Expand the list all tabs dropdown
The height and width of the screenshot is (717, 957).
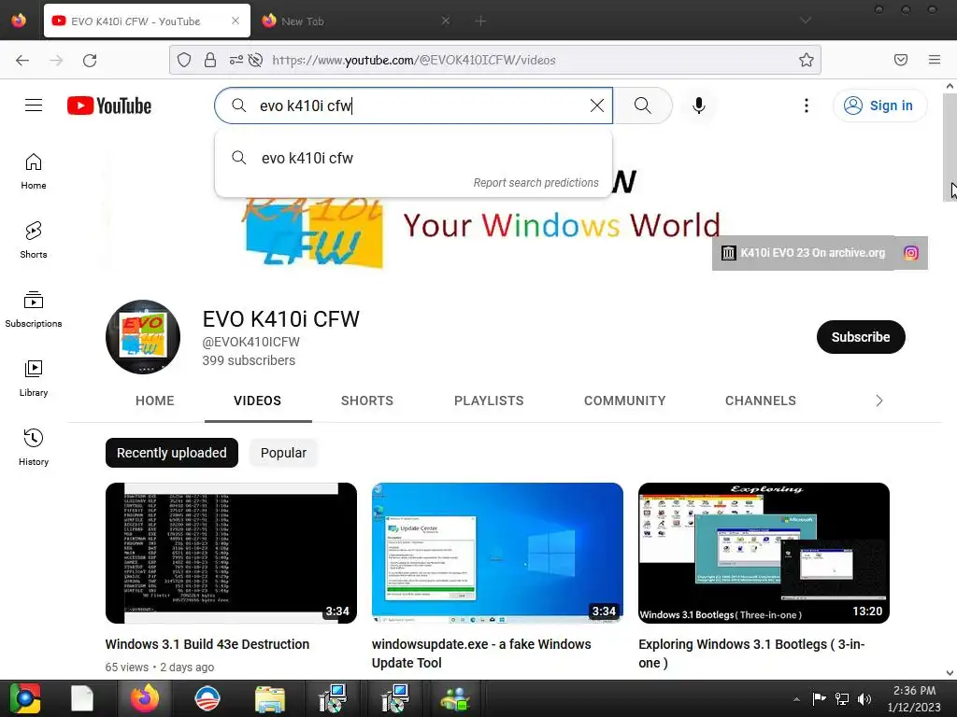pos(806,21)
